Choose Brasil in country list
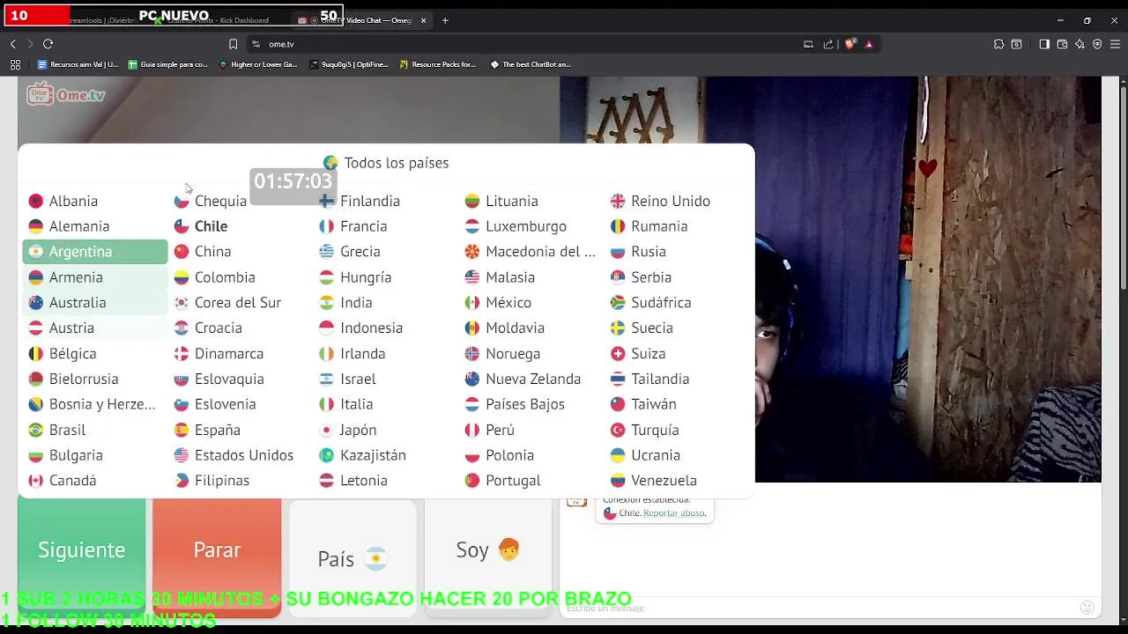Screen dimensions: 1128x634 pyautogui.click(x=94, y=430)
